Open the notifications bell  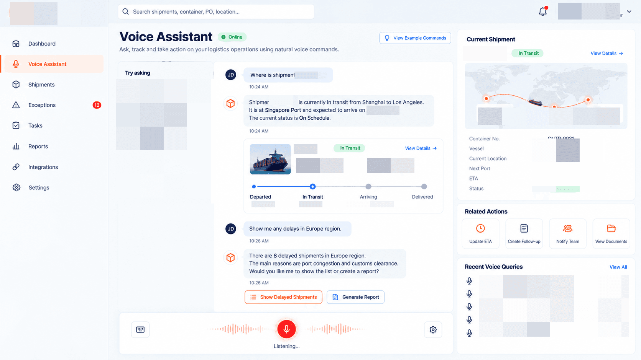tap(542, 11)
